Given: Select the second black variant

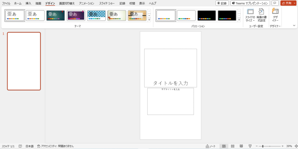Looking at the screenshot, I should point(227,15).
